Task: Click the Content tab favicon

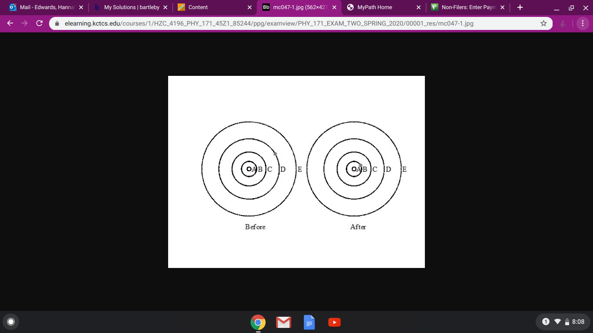Action: 181,7
